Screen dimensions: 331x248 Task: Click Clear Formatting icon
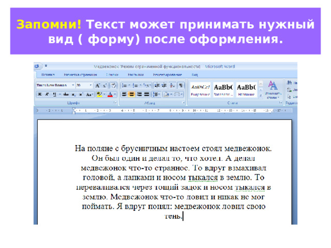113,85
